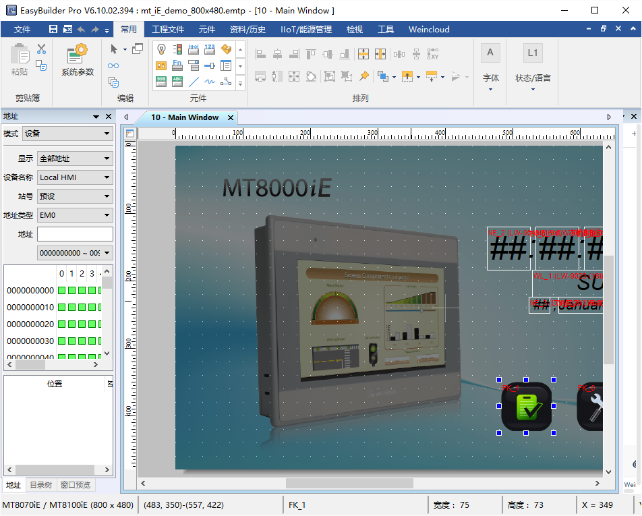Select the arrow pointer selection tool
The height and width of the screenshot is (516, 642).
(x=114, y=49)
